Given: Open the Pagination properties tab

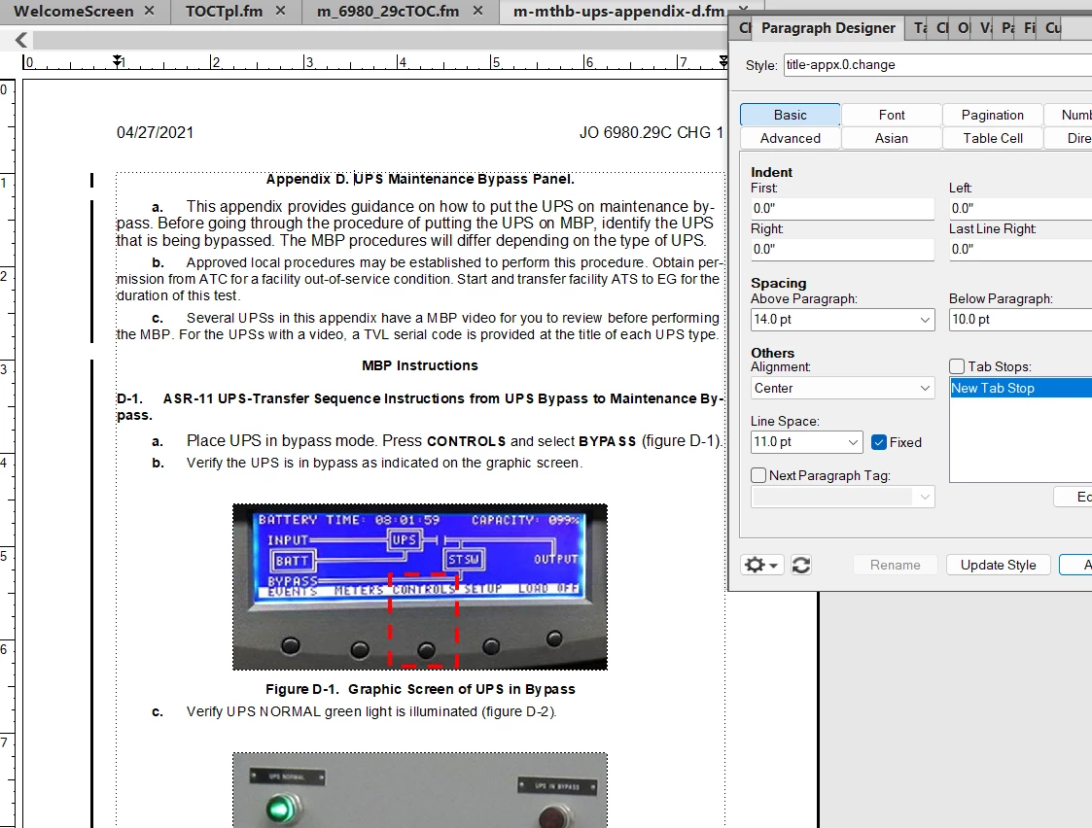Looking at the screenshot, I should [x=993, y=115].
